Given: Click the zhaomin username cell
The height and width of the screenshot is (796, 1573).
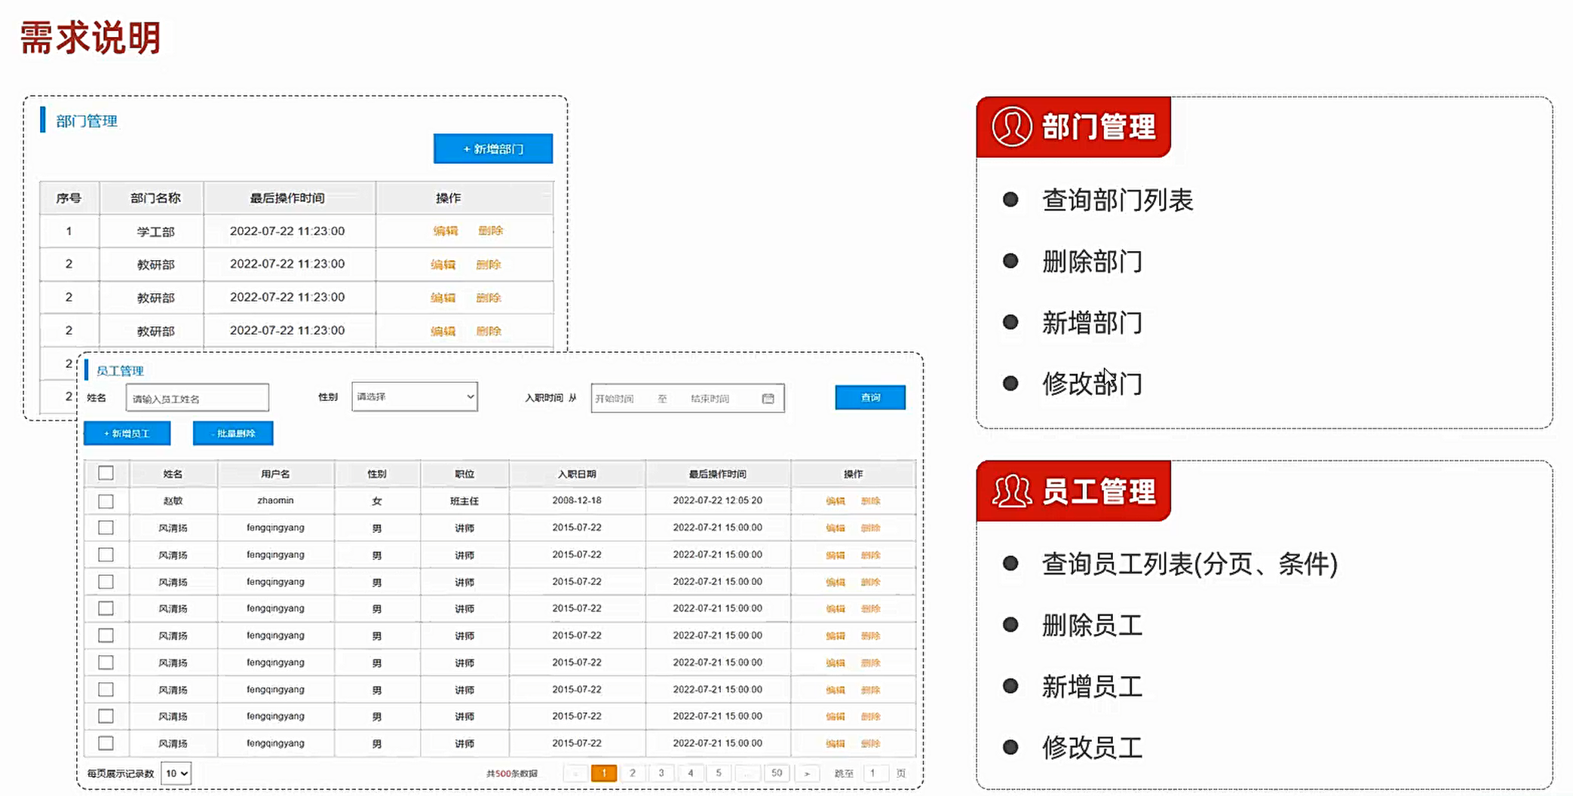Looking at the screenshot, I should [x=275, y=501].
